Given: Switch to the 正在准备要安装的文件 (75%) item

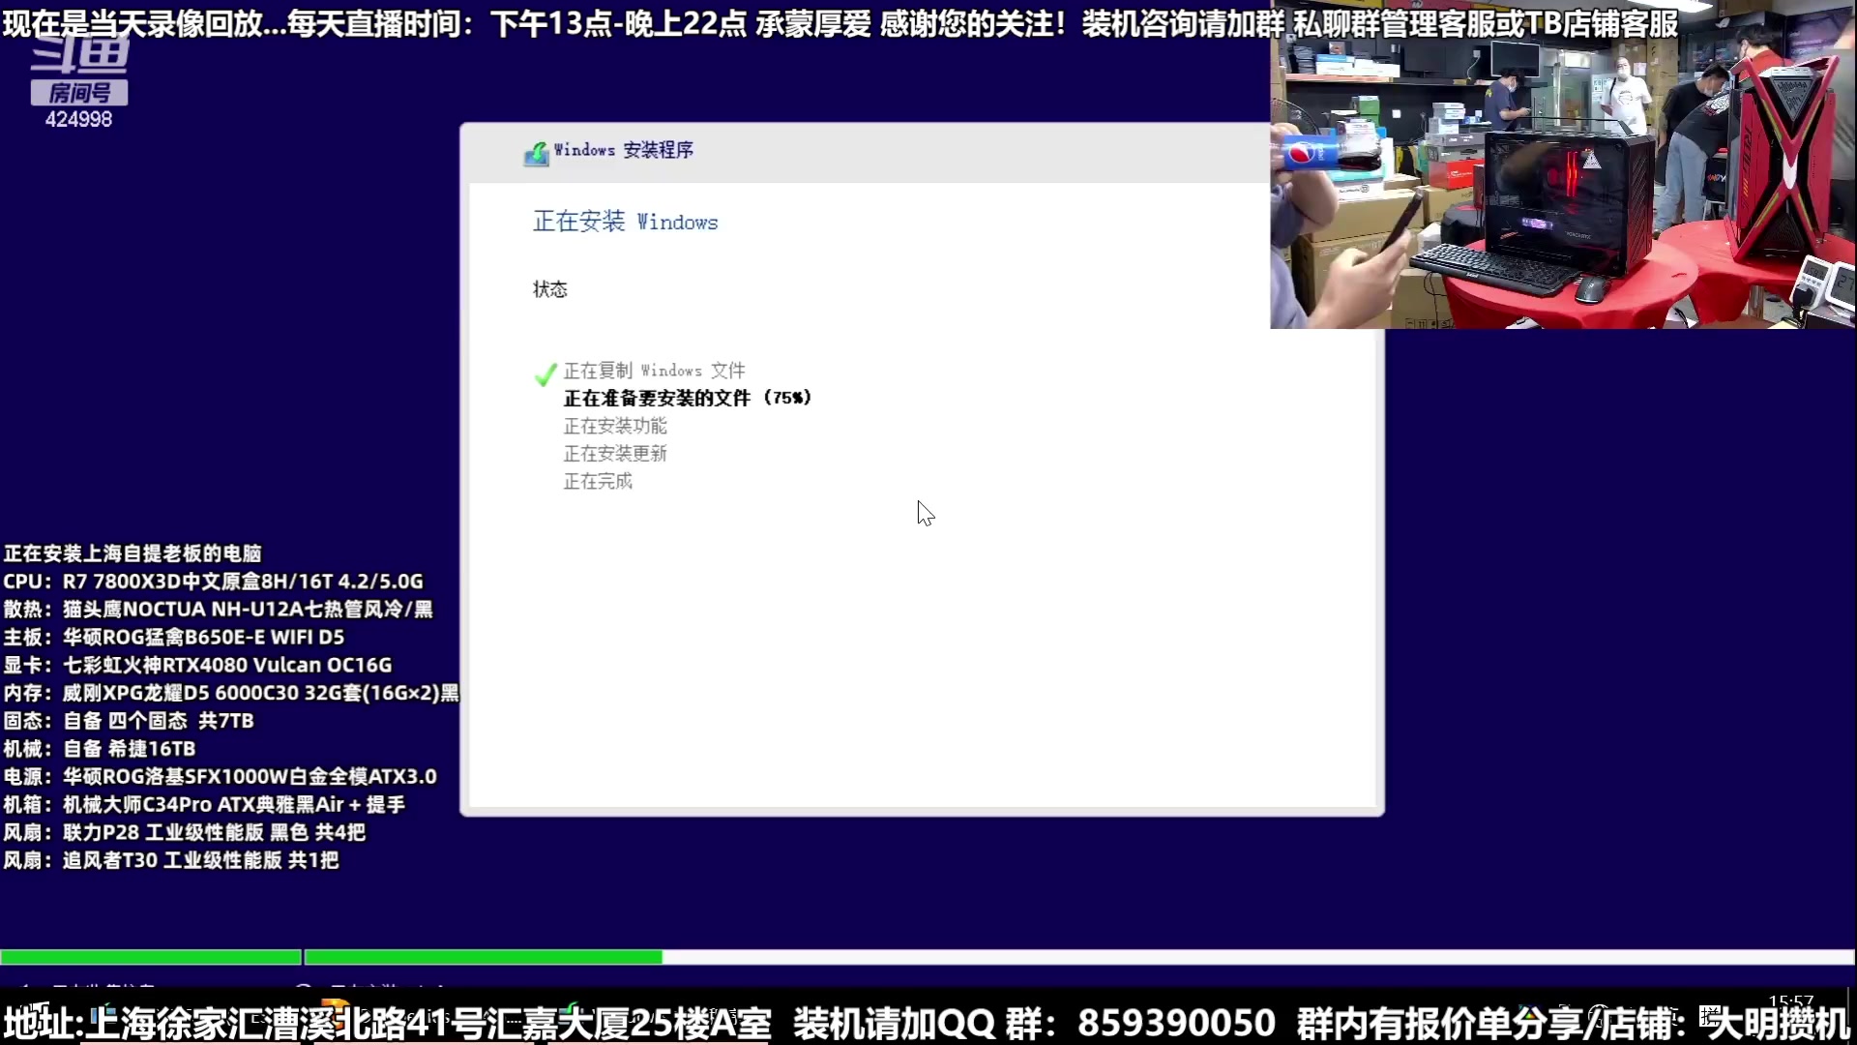Looking at the screenshot, I should pos(686,398).
